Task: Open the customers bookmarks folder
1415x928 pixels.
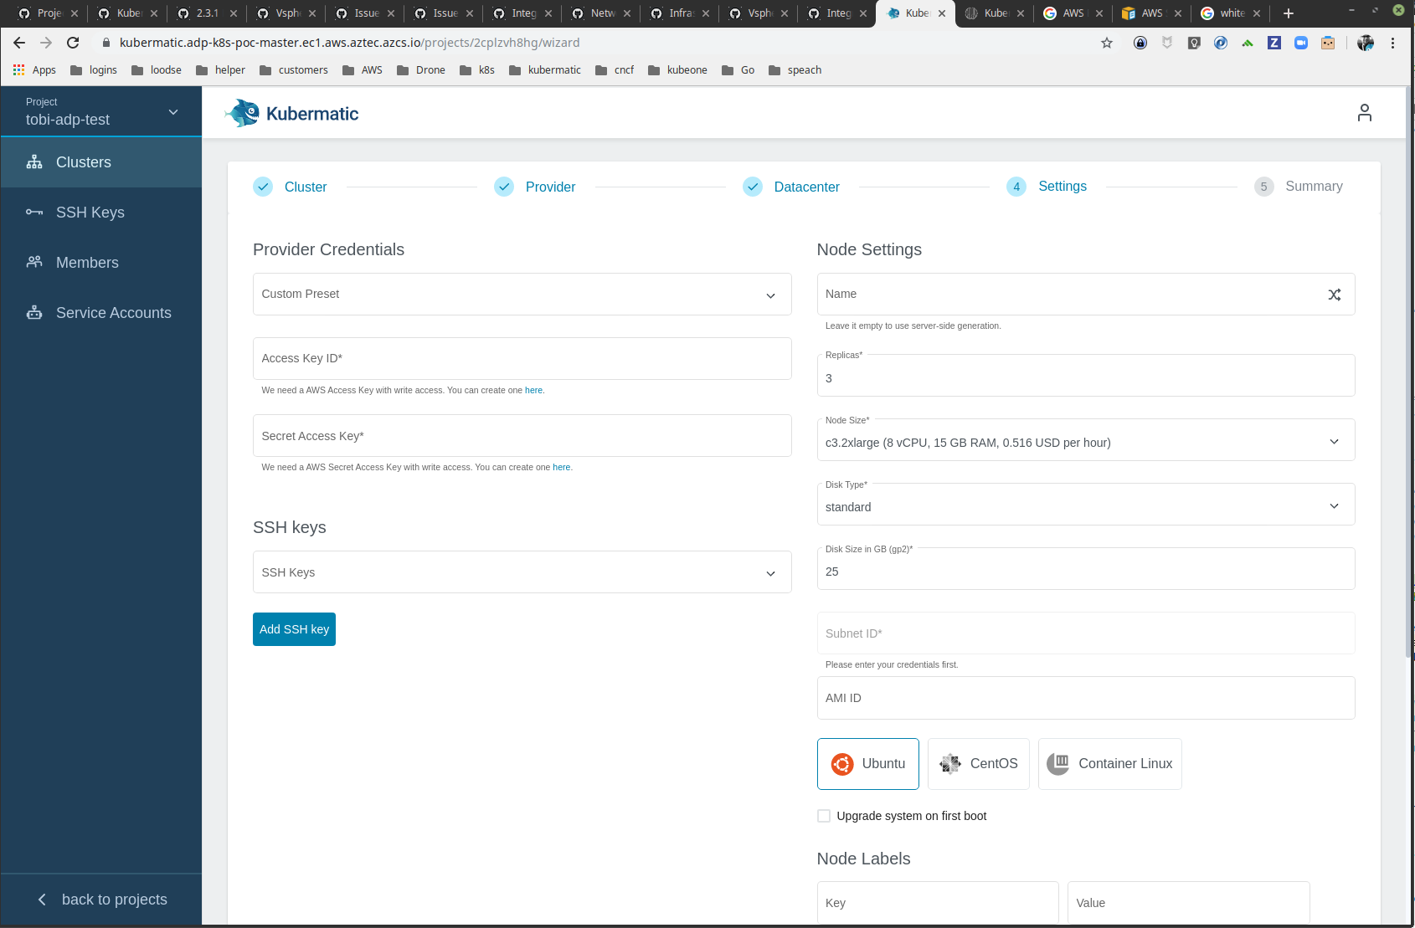Action: (x=294, y=70)
